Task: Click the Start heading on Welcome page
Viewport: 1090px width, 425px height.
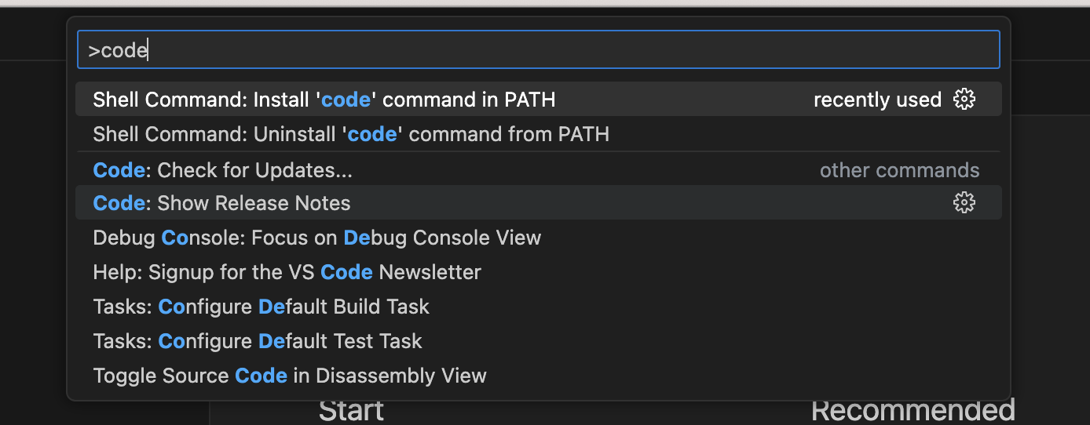Action: pyautogui.click(x=351, y=412)
